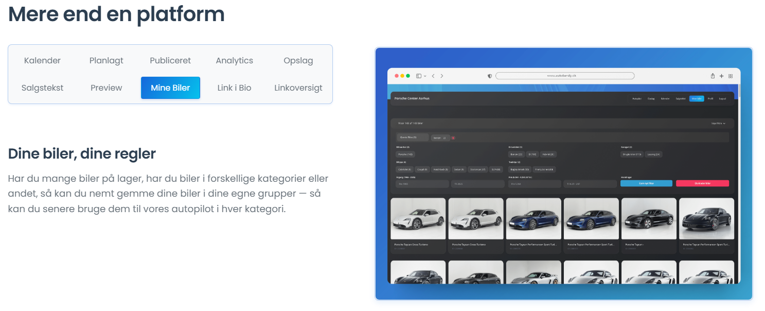The height and width of the screenshot is (311, 765).
Task: Open first white Porsche Taycan Cross Turismo thumbnail
Action: click(x=418, y=219)
